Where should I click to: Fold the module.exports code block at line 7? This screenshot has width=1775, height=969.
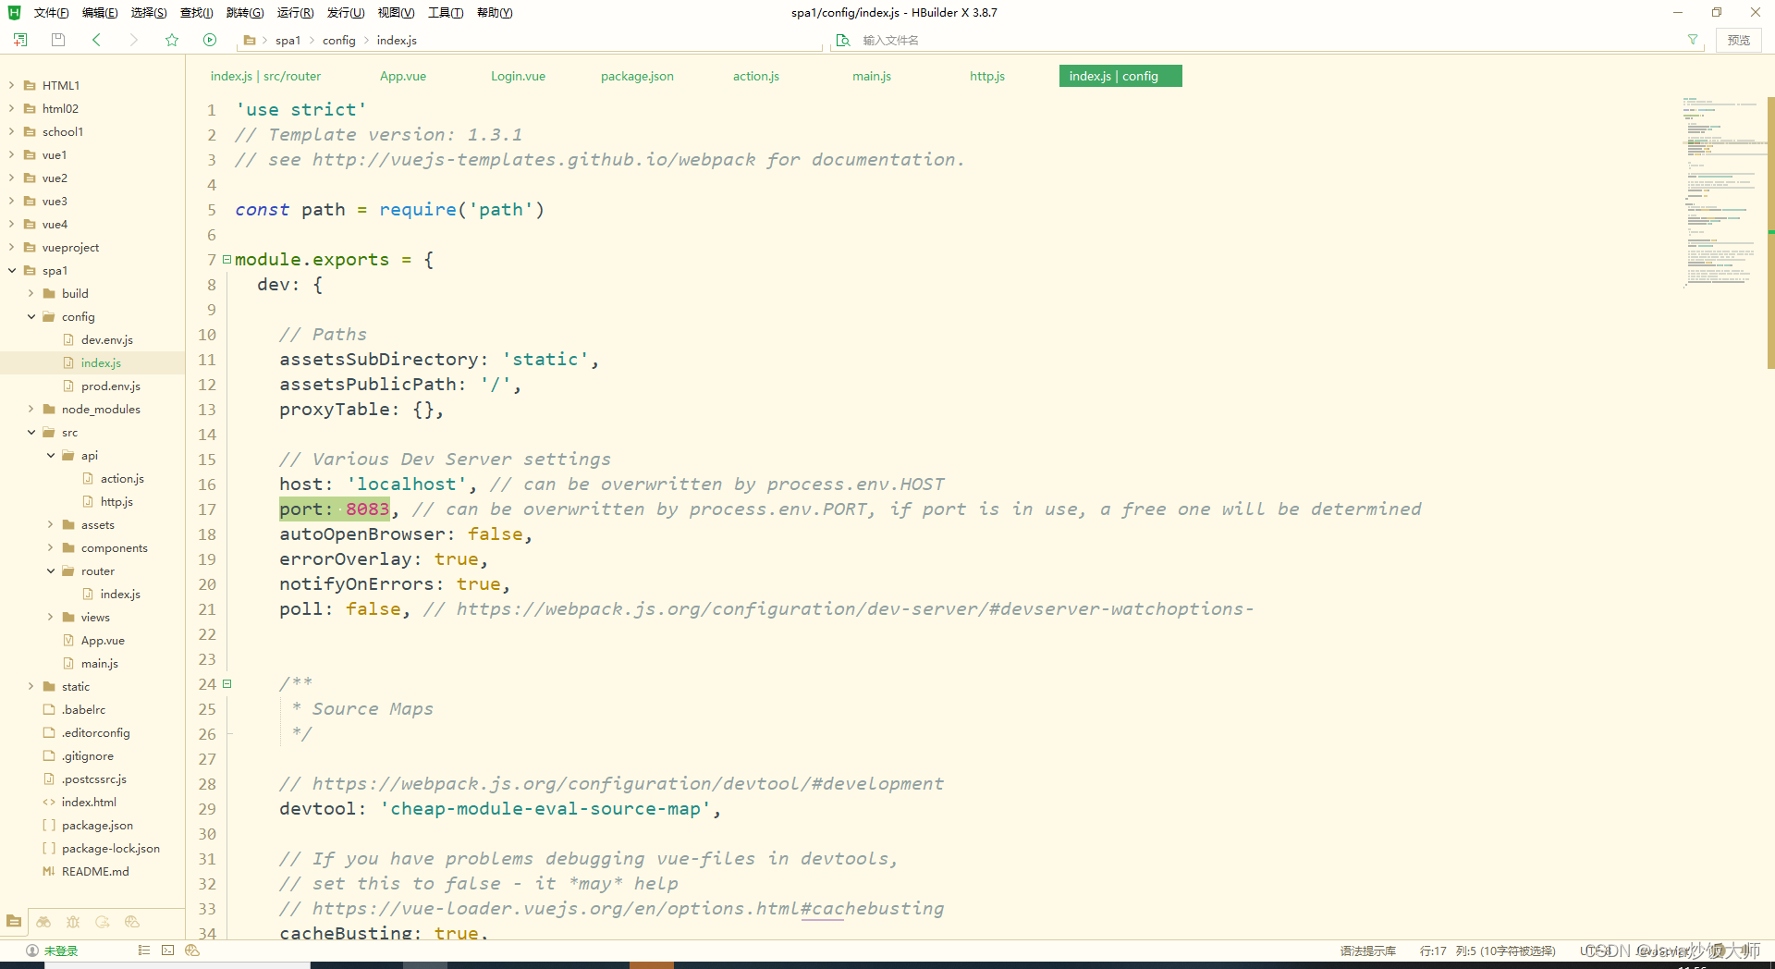pos(226,259)
